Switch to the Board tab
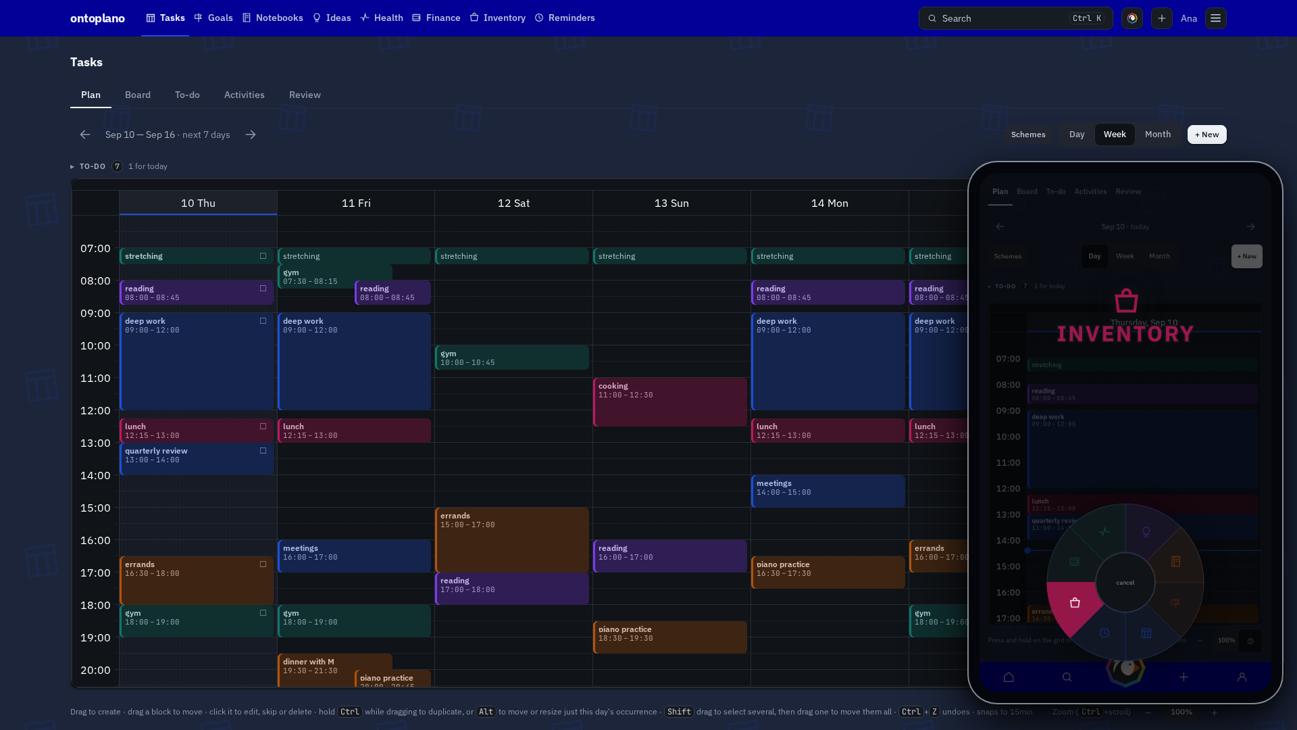1297x730 pixels. click(138, 95)
